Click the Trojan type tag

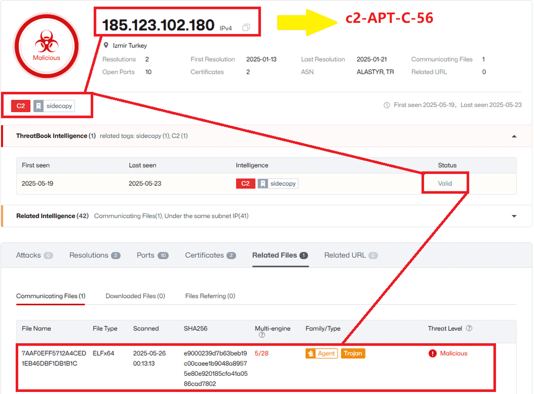point(353,353)
